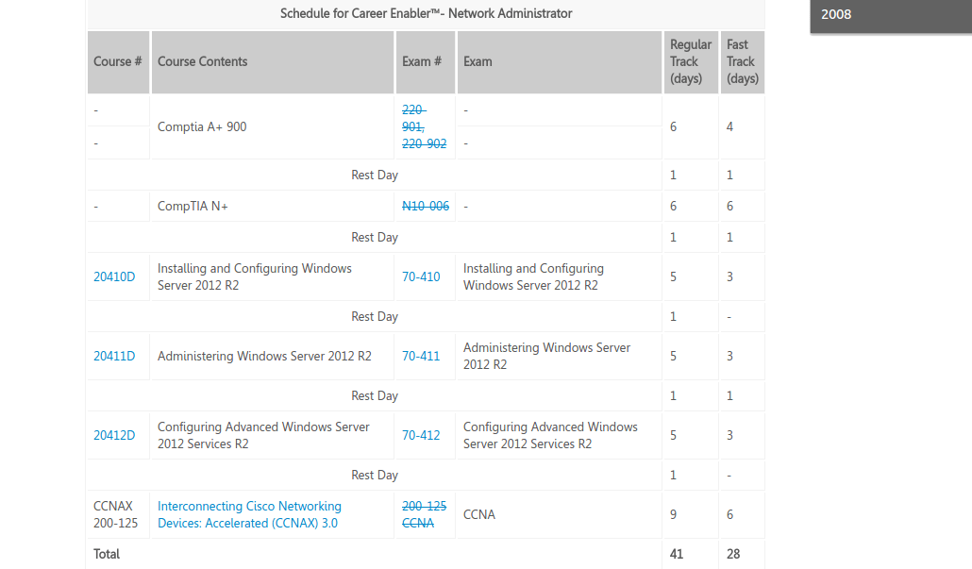Screen dimensions: 972x569
Task: Click the 70-412 exam link
Action: 421,436
